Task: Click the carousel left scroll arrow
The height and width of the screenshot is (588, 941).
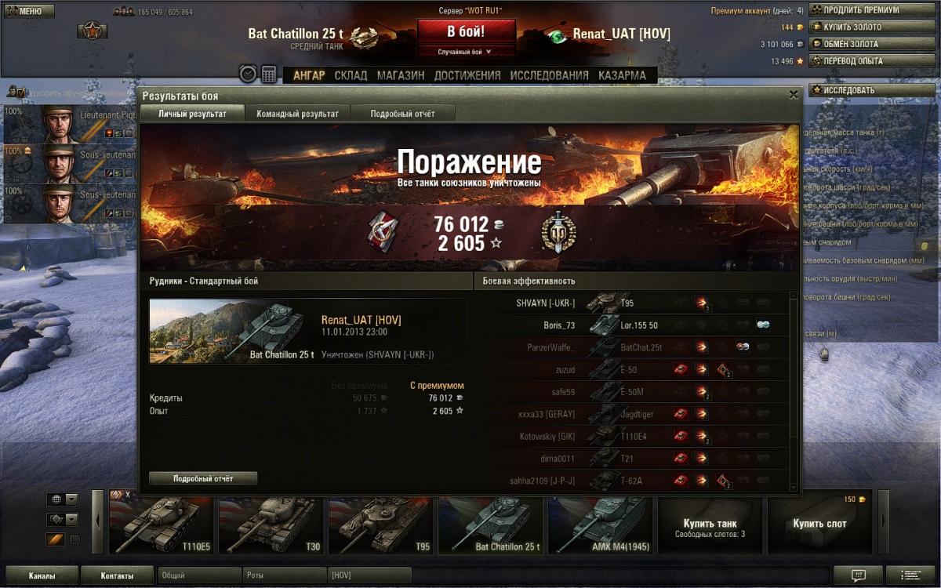Action: pyautogui.click(x=98, y=521)
